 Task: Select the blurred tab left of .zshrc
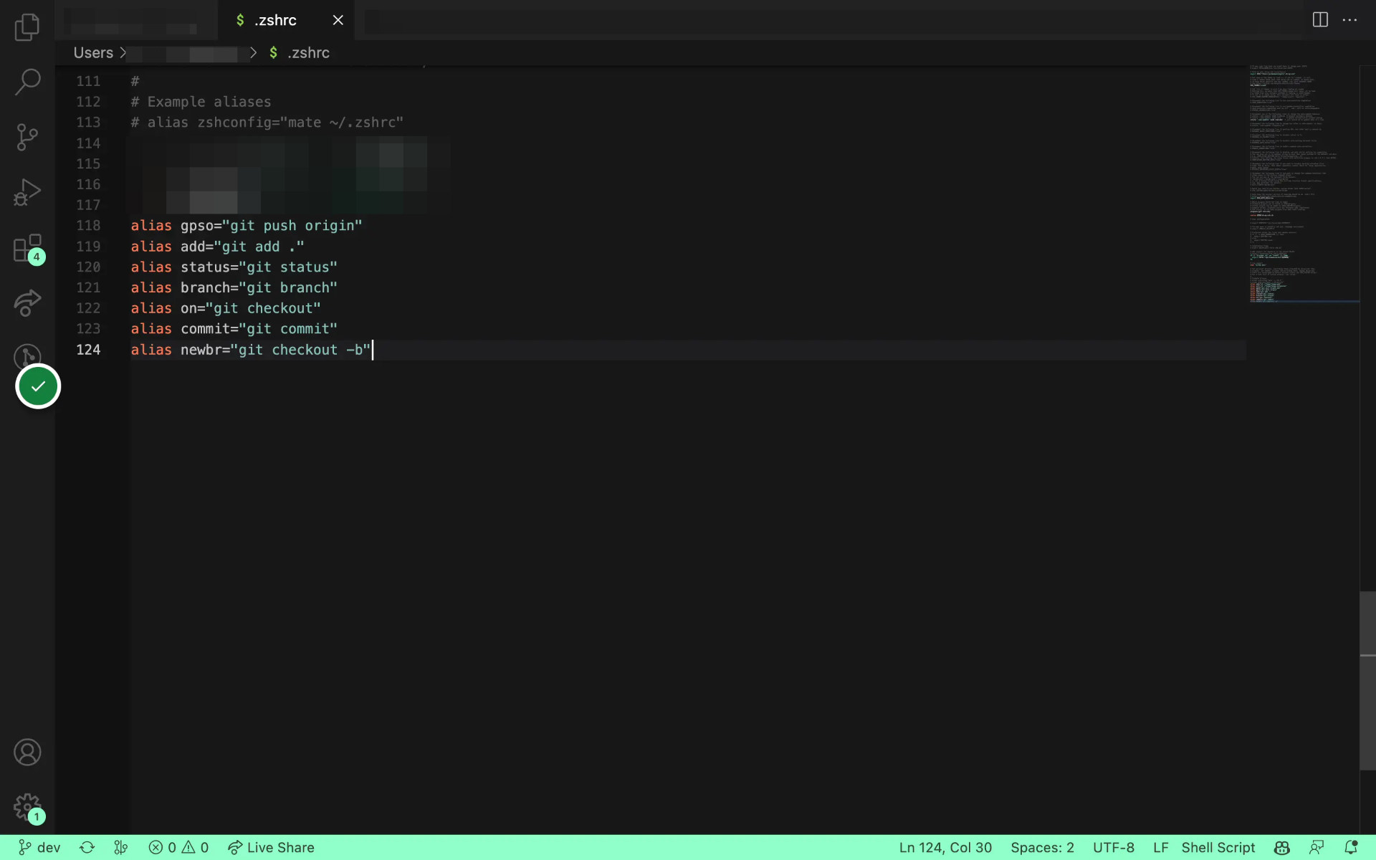(136, 20)
